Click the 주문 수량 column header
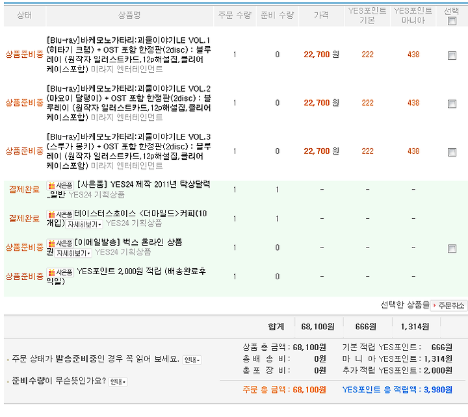 click(235, 15)
